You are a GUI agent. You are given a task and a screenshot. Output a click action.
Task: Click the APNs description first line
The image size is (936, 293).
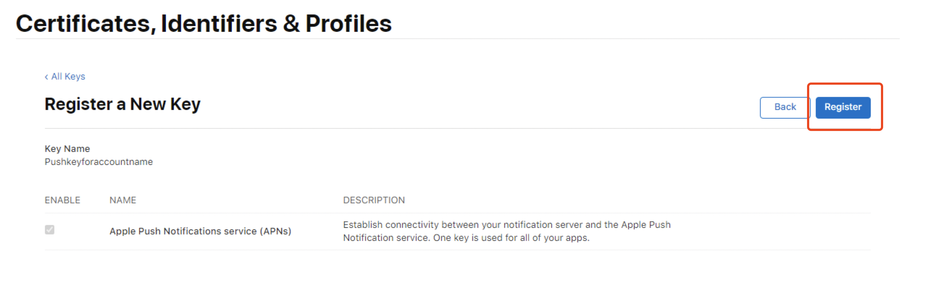pos(506,225)
